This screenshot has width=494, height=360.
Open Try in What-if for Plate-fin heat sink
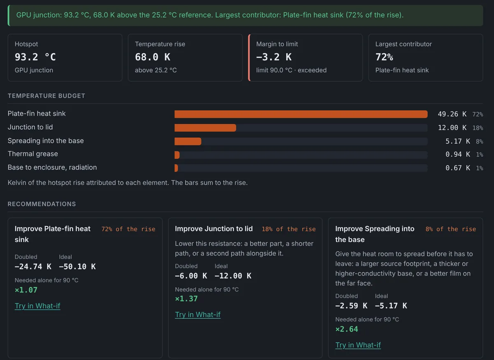tap(37, 306)
